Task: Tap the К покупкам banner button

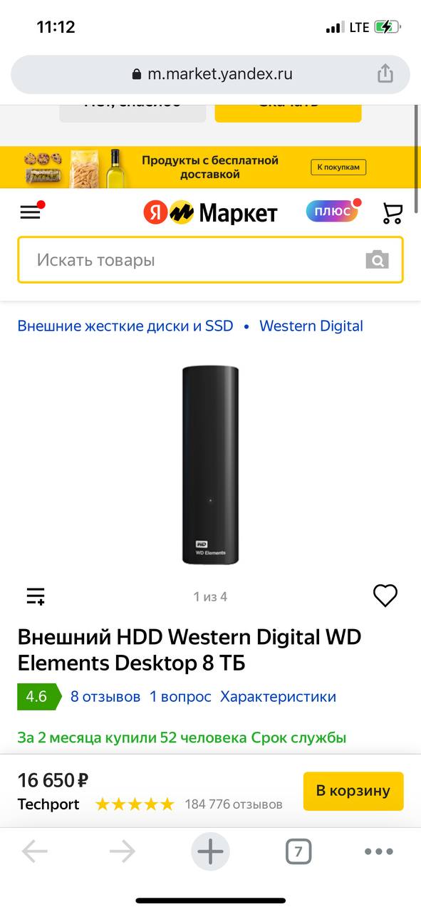Action: 338,167
